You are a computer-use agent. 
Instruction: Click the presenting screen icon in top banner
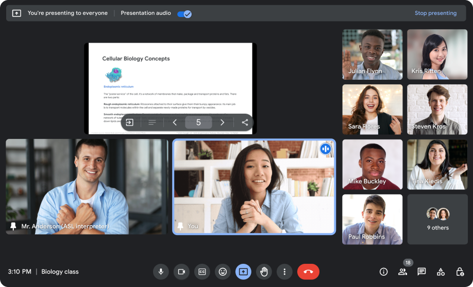click(16, 13)
